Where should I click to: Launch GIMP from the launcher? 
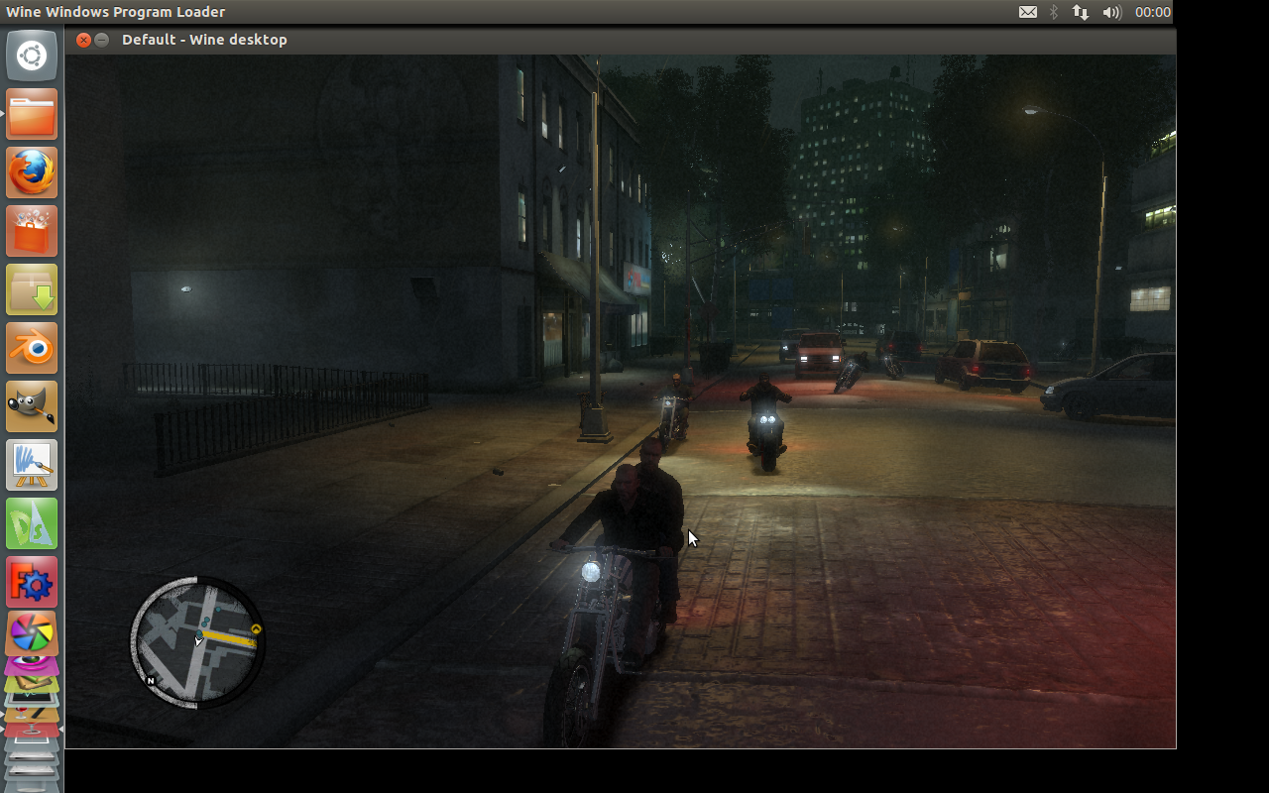(x=32, y=406)
